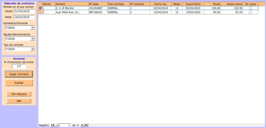The image size is (266, 128).
Task: Go to the first record
Action: point(52,125)
